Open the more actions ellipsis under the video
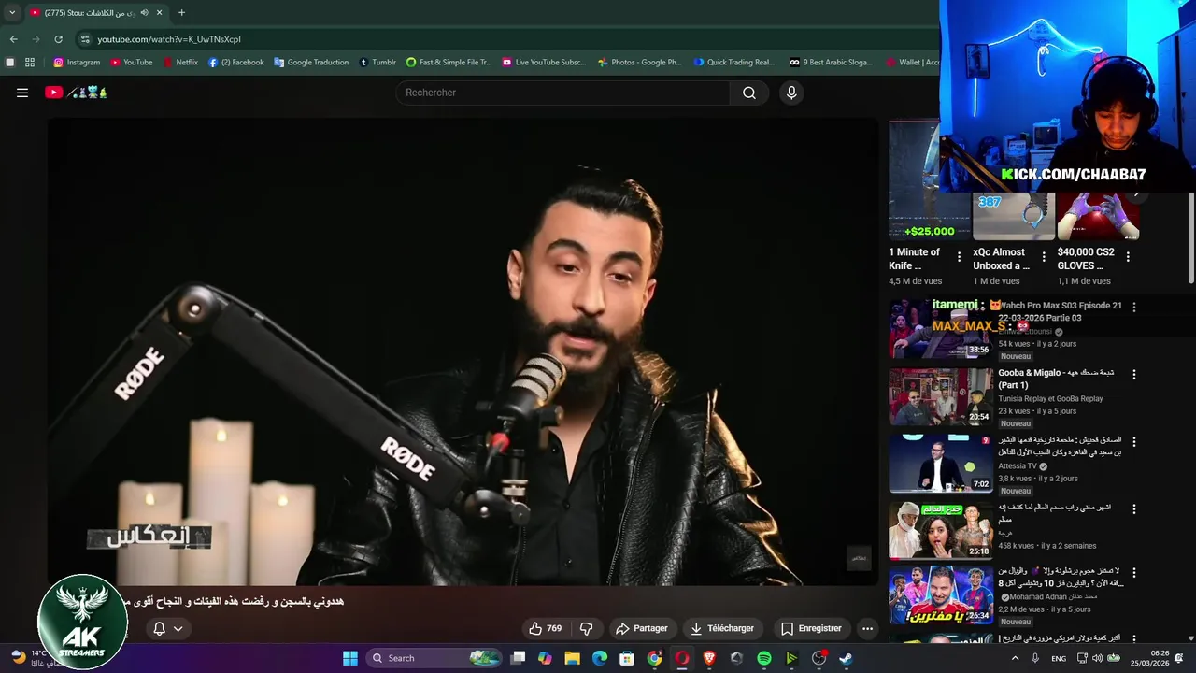This screenshot has width=1196, height=673. point(867,628)
